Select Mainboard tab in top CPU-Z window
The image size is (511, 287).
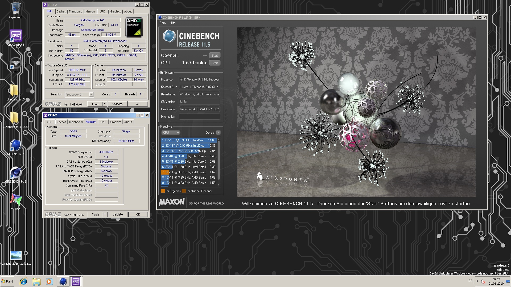[x=76, y=11]
